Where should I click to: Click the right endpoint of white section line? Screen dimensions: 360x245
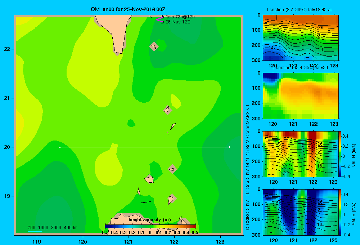230,147
